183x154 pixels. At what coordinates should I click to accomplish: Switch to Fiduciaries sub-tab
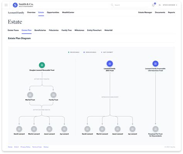[54, 30]
